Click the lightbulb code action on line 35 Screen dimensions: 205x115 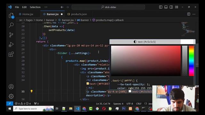tap(31, 91)
